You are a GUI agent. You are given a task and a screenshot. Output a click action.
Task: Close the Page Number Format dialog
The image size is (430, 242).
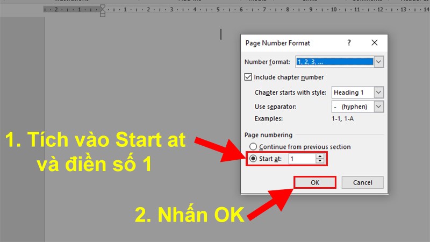pos(374,43)
